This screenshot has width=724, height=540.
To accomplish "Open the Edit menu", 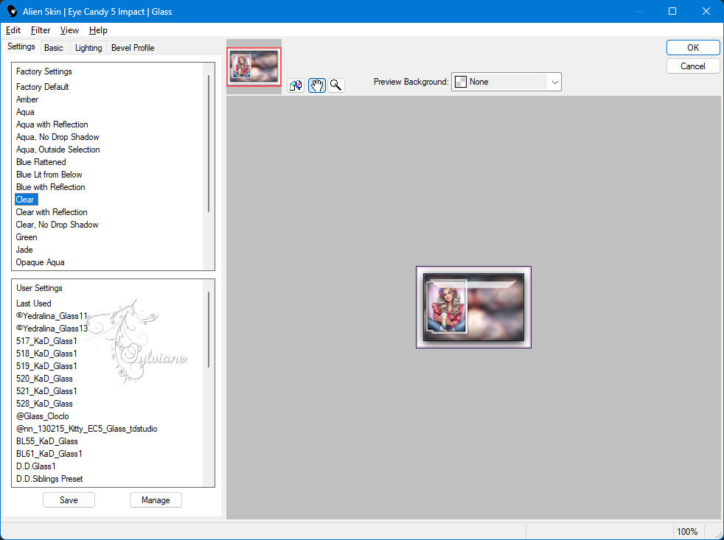I will click(x=13, y=30).
